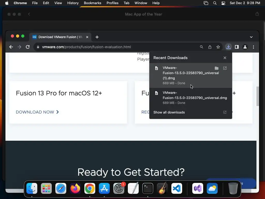265x199 pixels.
Task: Open the File menu
Action: (x=35, y=3)
